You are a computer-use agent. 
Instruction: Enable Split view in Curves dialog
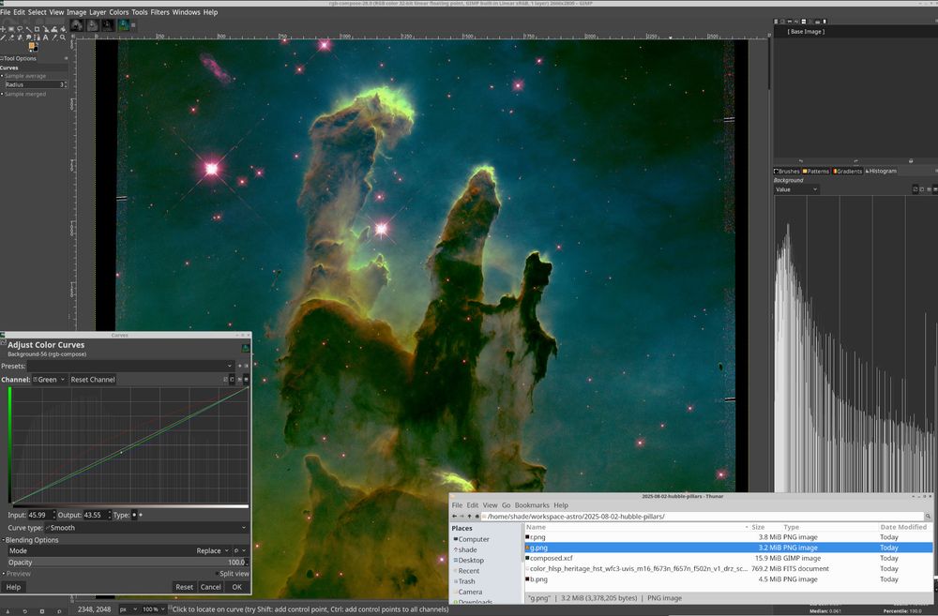pyautogui.click(x=233, y=574)
